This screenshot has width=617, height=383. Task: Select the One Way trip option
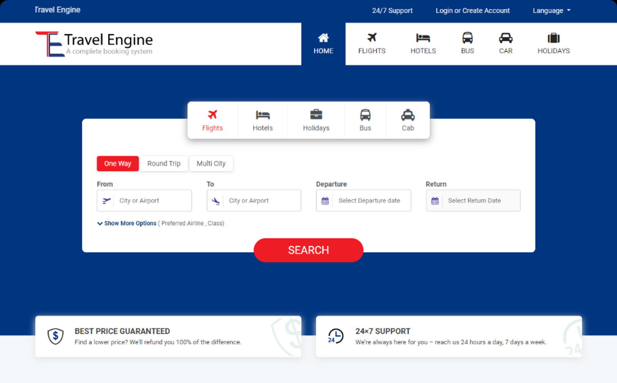tap(118, 164)
